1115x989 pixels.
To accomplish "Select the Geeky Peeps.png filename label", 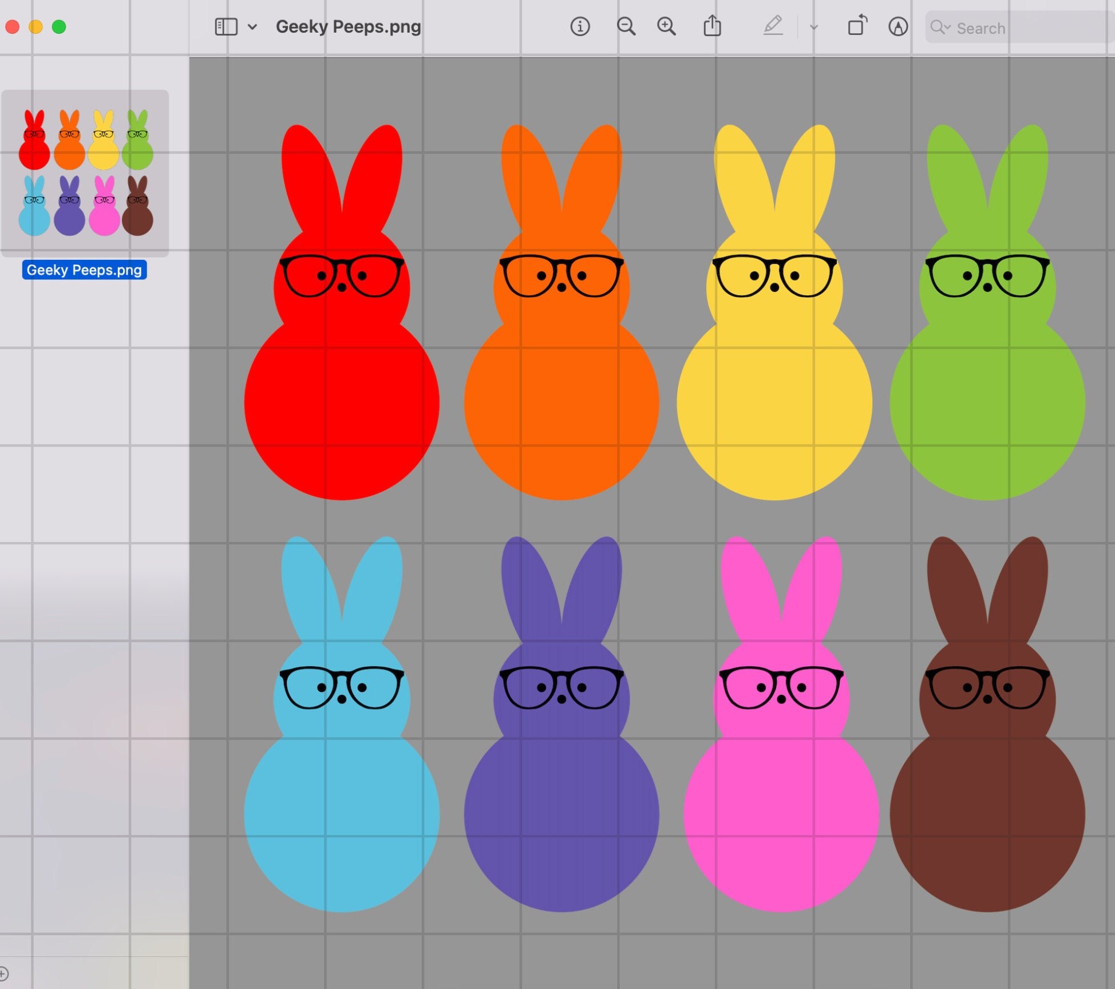I will tap(85, 270).
